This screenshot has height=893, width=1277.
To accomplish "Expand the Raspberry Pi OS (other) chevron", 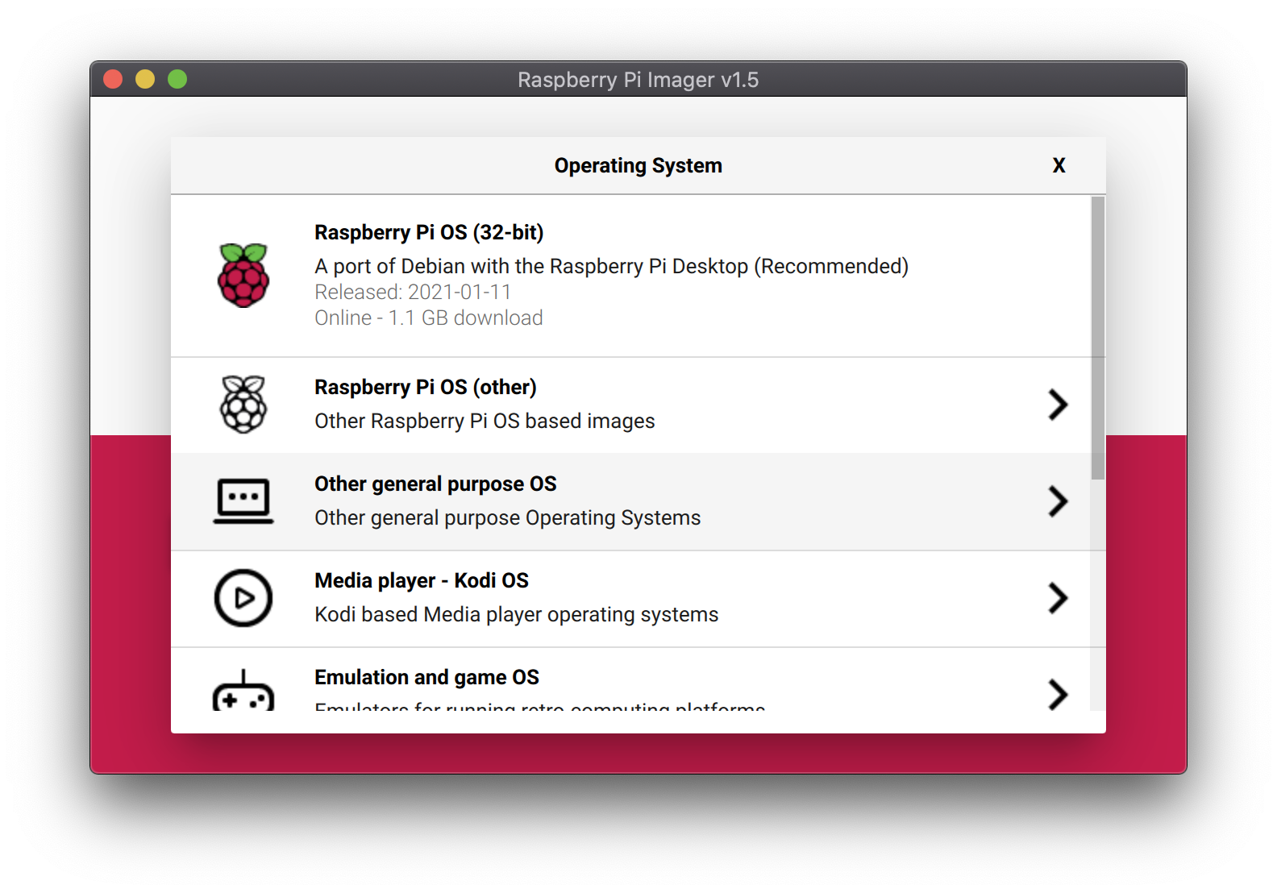I will pos(1058,405).
